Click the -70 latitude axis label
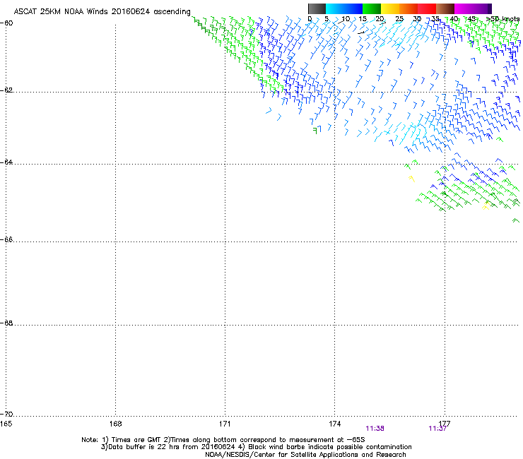 point(6,414)
